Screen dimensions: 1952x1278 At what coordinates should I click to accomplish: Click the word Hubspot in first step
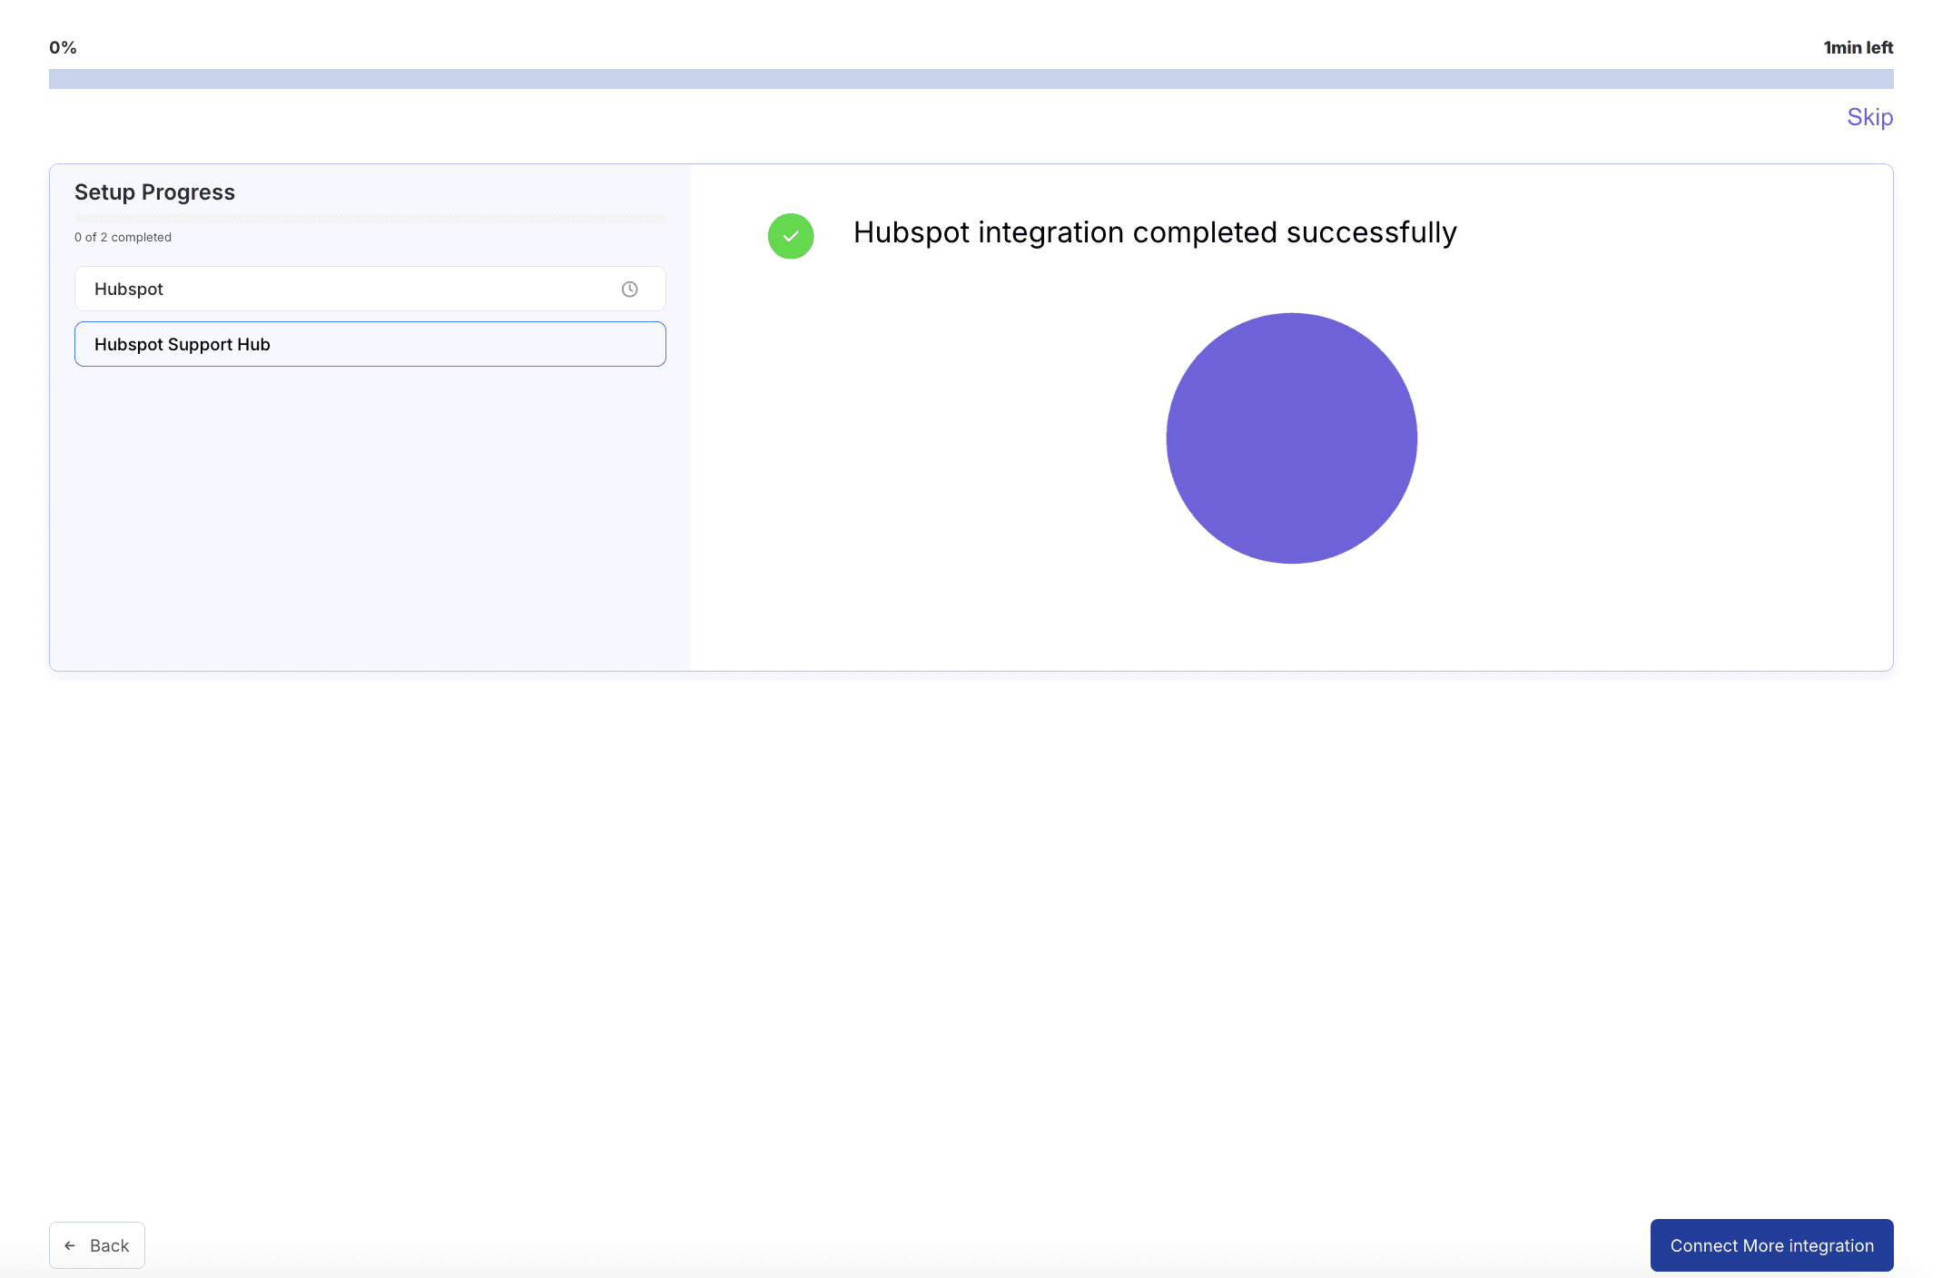click(128, 289)
